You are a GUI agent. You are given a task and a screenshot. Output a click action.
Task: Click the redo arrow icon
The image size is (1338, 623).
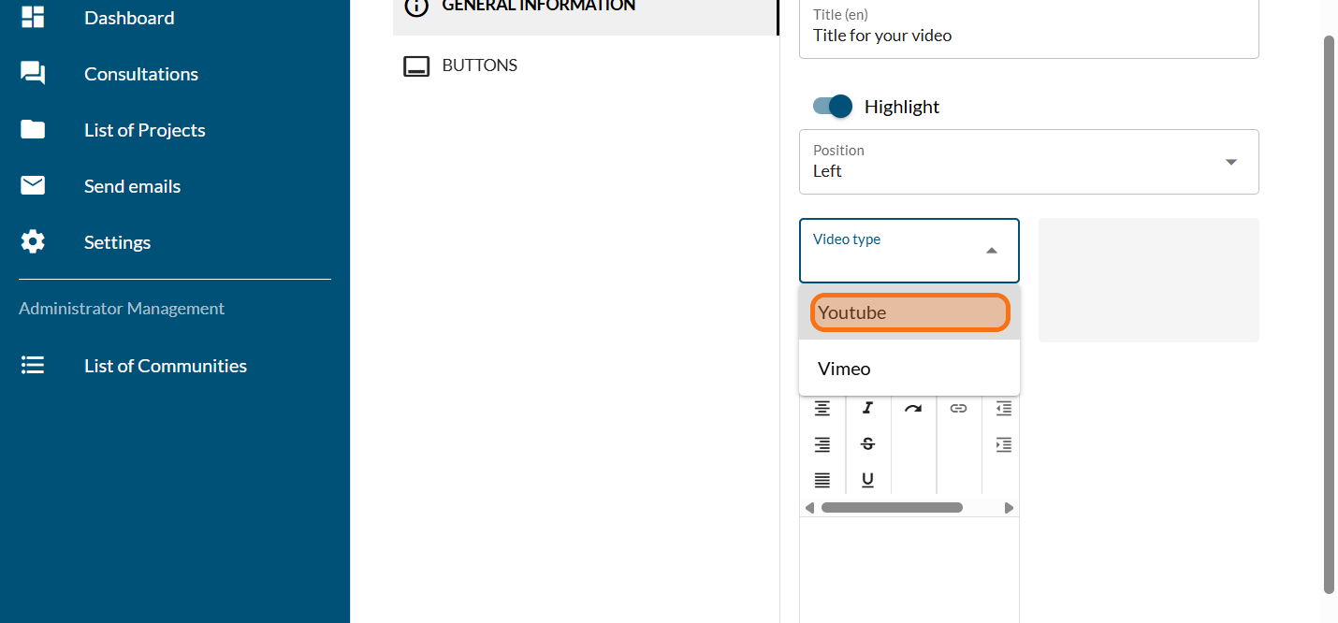point(913,409)
